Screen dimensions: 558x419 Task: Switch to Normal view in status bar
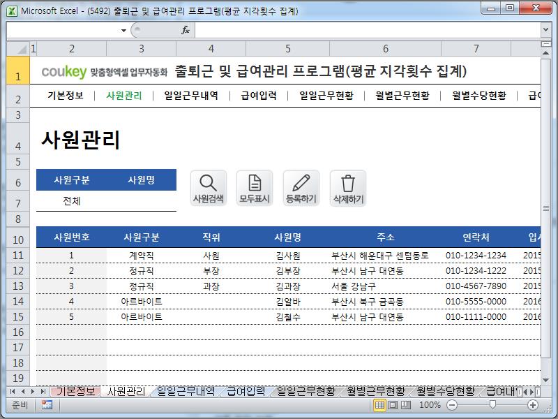[x=379, y=405]
